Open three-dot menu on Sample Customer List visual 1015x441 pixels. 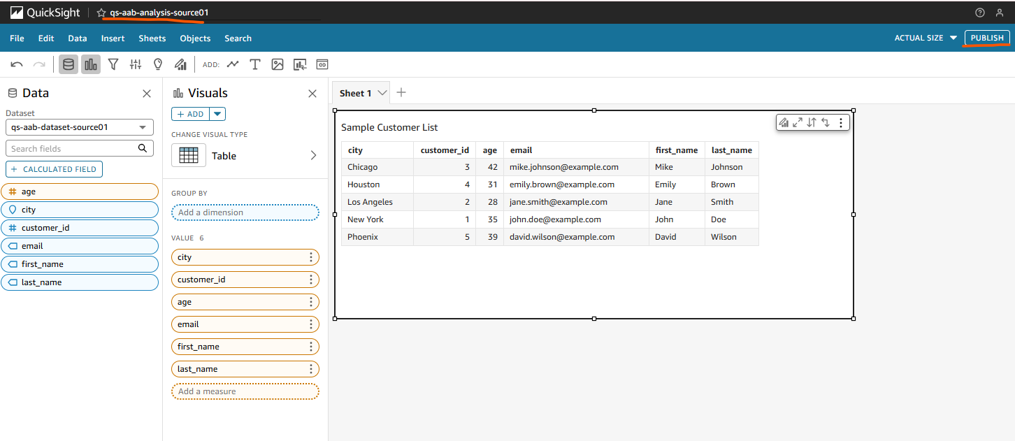click(841, 122)
